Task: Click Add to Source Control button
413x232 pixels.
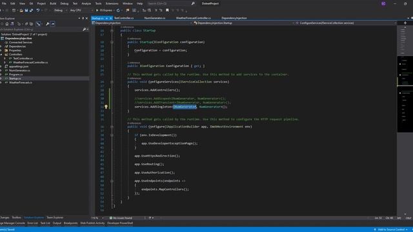Action: point(391,229)
